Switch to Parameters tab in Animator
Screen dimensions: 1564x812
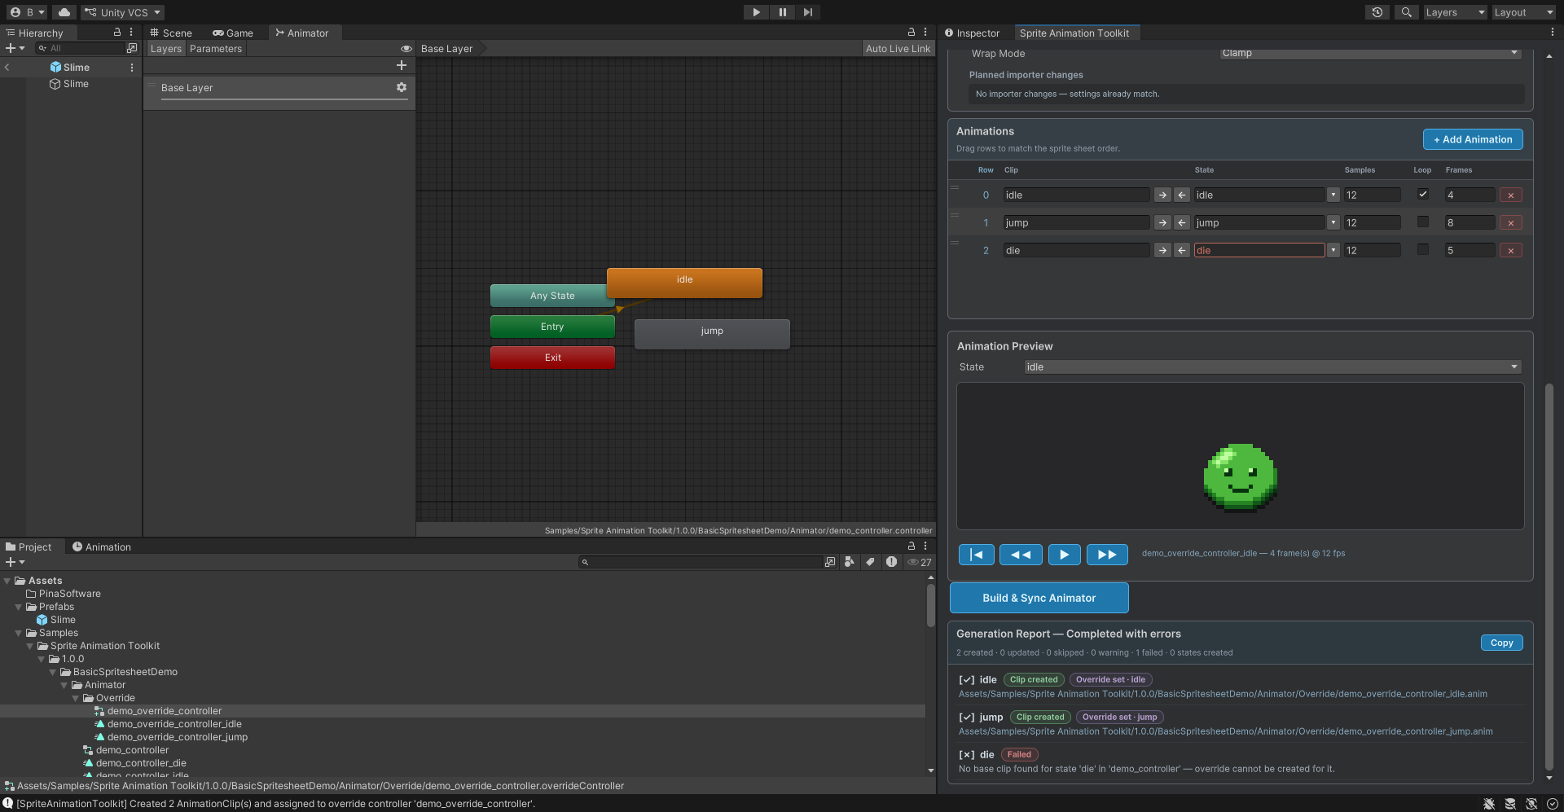click(x=216, y=49)
